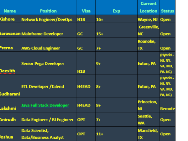Select the Prerna name cell
Screen dimensions: 188x141
pos(10,44)
